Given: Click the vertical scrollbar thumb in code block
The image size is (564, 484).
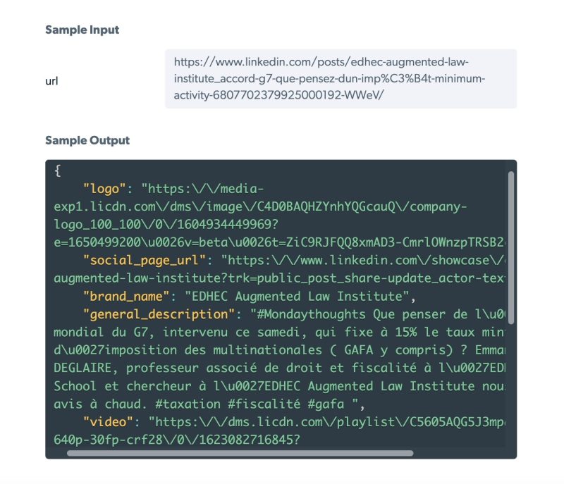Looking at the screenshot, I should [x=510, y=247].
